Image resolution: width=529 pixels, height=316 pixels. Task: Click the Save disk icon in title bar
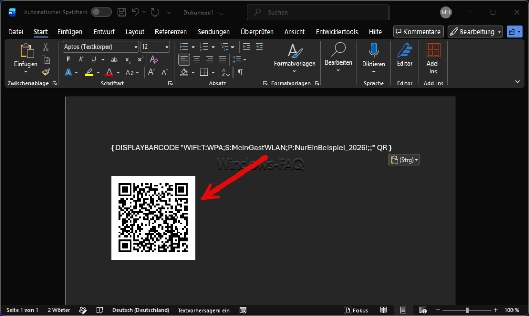coord(121,12)
